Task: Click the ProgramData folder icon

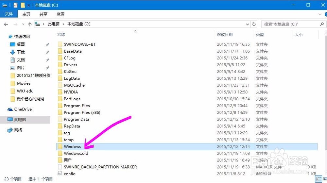Action: (x=60, y=119)
